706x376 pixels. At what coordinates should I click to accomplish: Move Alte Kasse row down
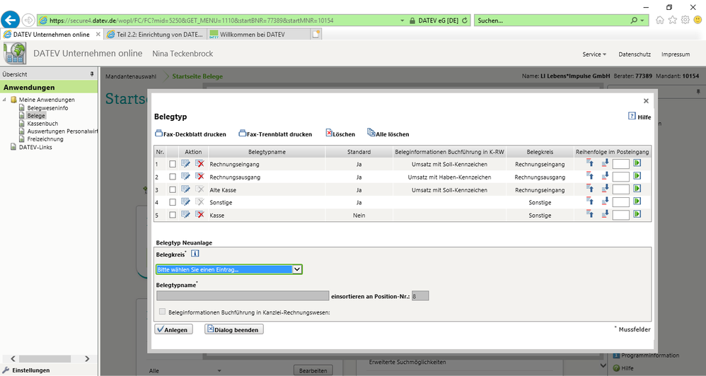coord(605,189)
